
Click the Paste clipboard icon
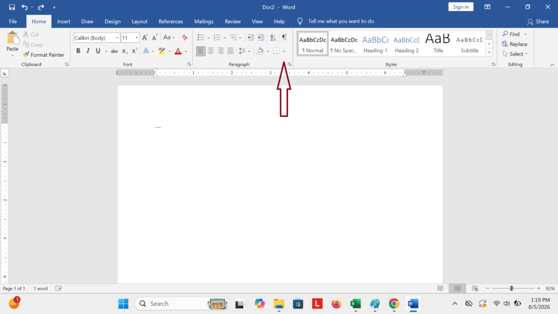[x=13, y=39]
